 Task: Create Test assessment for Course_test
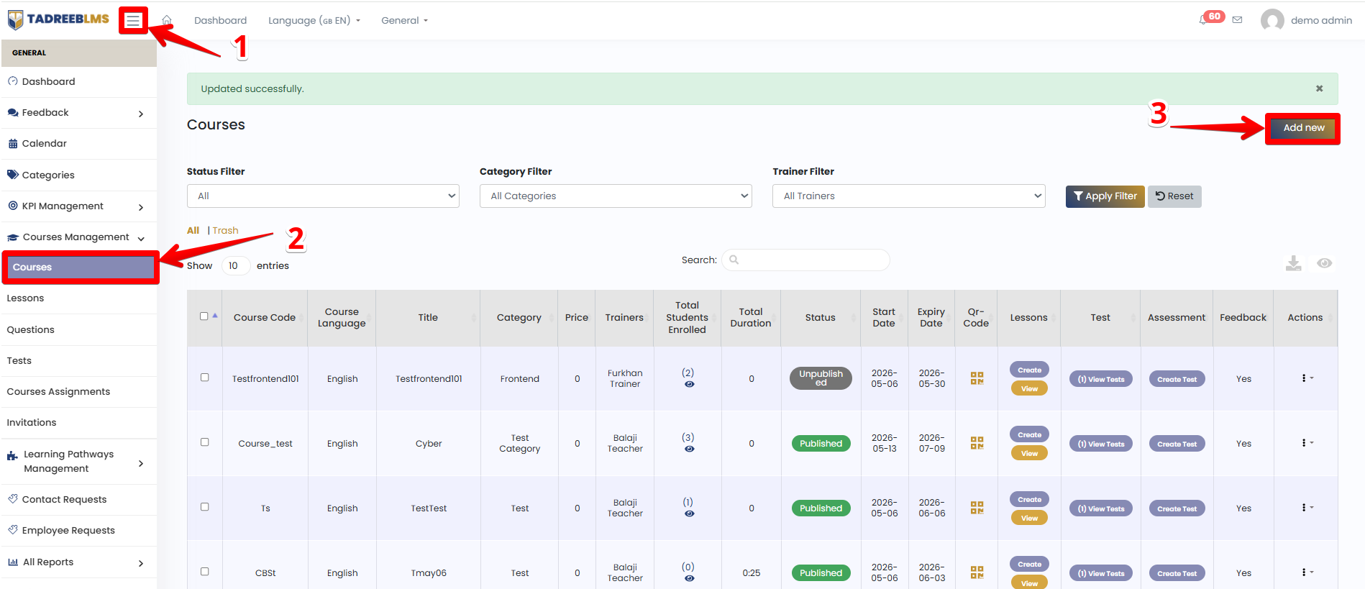[x=1177, y=444]
